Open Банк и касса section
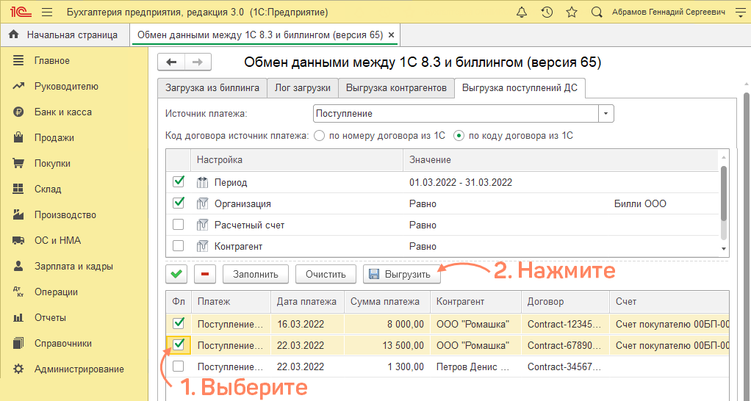 [62, 112]
